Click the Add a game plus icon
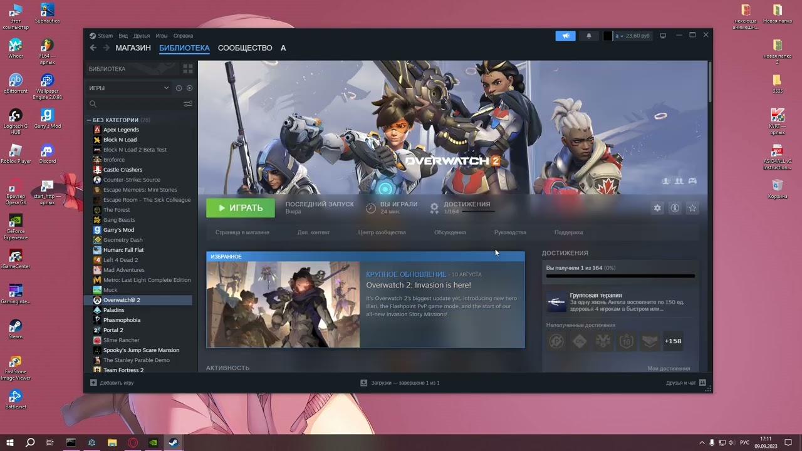 [x=93, y=383]
